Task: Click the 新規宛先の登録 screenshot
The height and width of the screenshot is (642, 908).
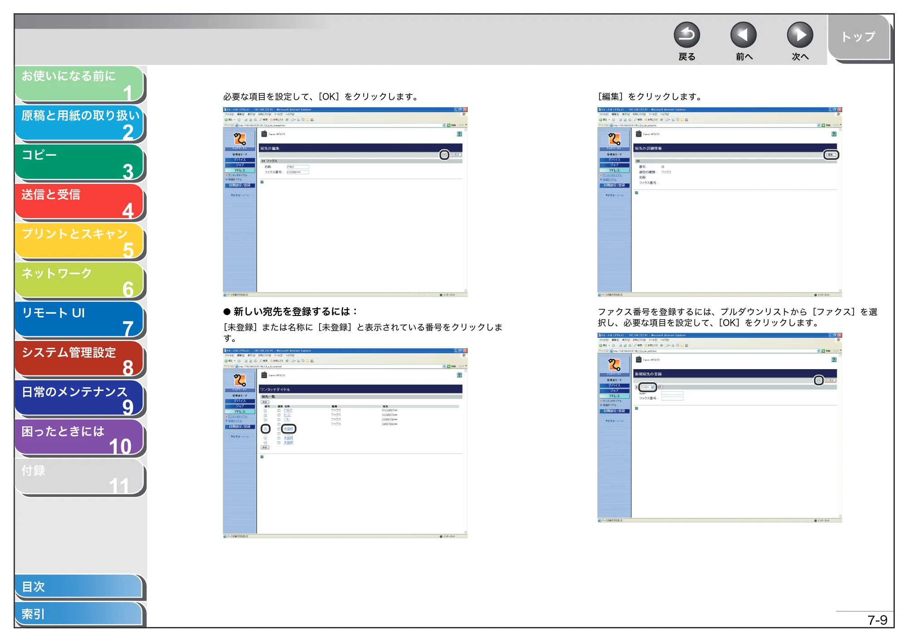Action: pos(720,428)
